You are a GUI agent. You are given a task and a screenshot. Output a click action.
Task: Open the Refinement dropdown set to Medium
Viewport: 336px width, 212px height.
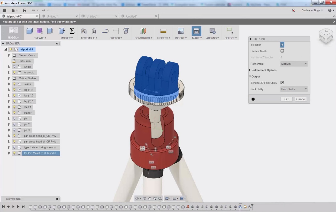(x=294, y=64)
